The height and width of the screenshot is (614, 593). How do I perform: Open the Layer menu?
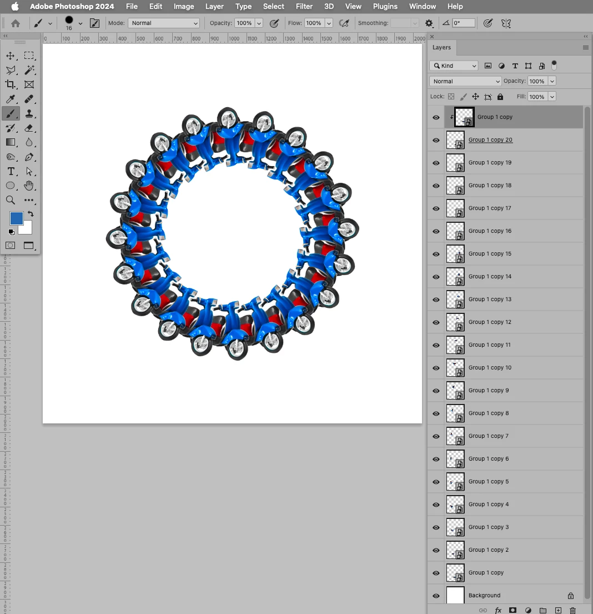214,6
